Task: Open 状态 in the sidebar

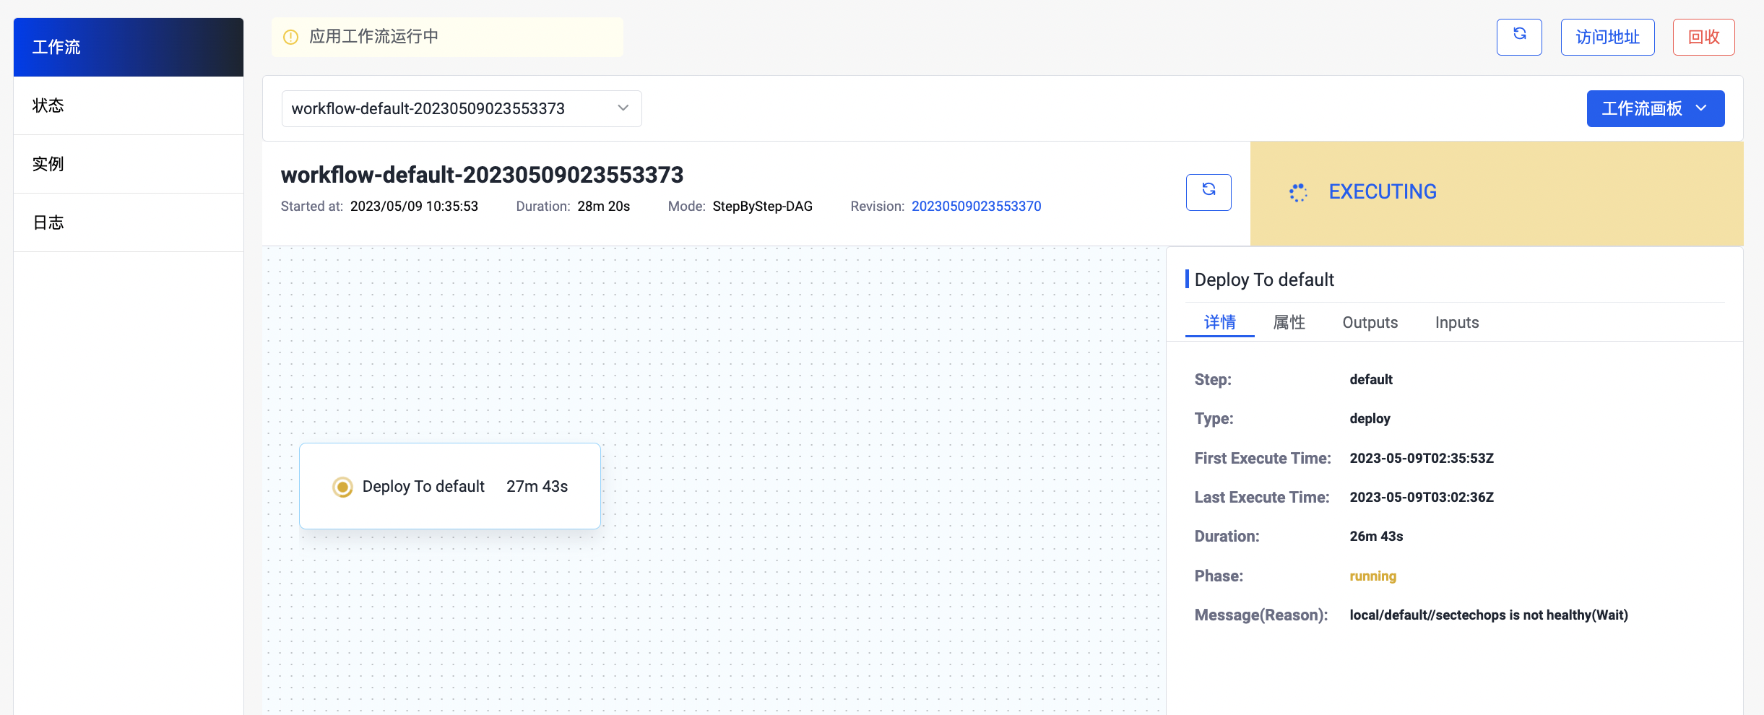Action: [129, 105]
